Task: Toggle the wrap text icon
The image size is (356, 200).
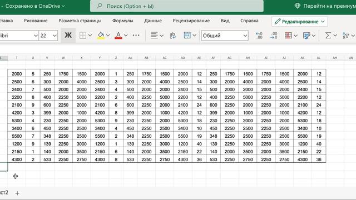Action: pos(172,36)
